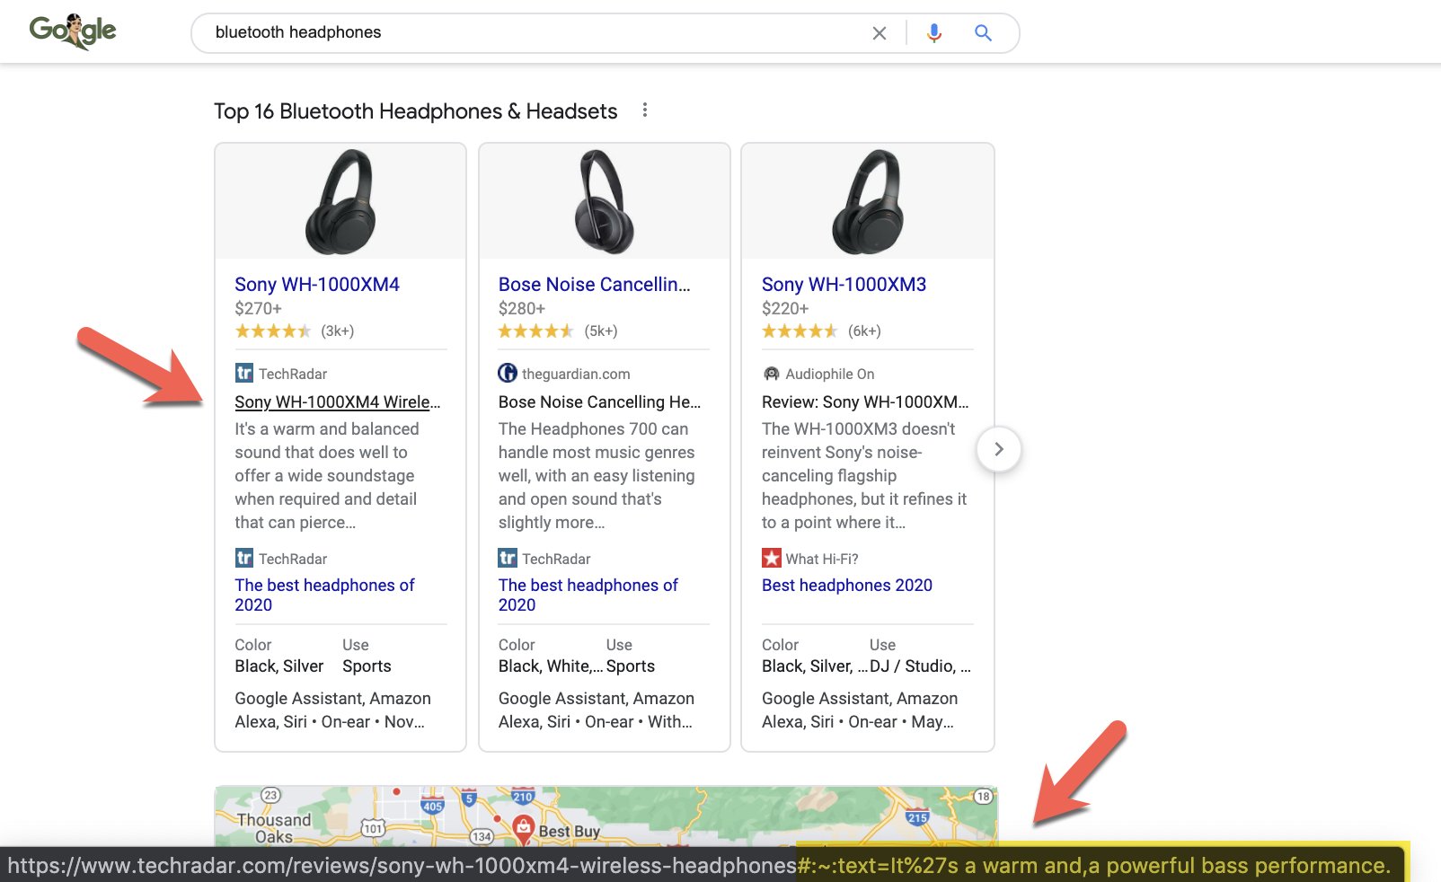Click the Audiophile On favicon

(771, 373)
